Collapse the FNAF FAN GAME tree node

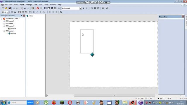[1, 19]
